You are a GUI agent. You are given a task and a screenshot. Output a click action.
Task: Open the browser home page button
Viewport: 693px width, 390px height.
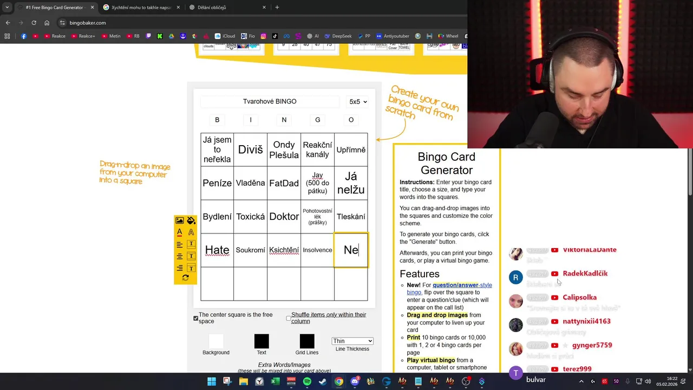(47, 23)
